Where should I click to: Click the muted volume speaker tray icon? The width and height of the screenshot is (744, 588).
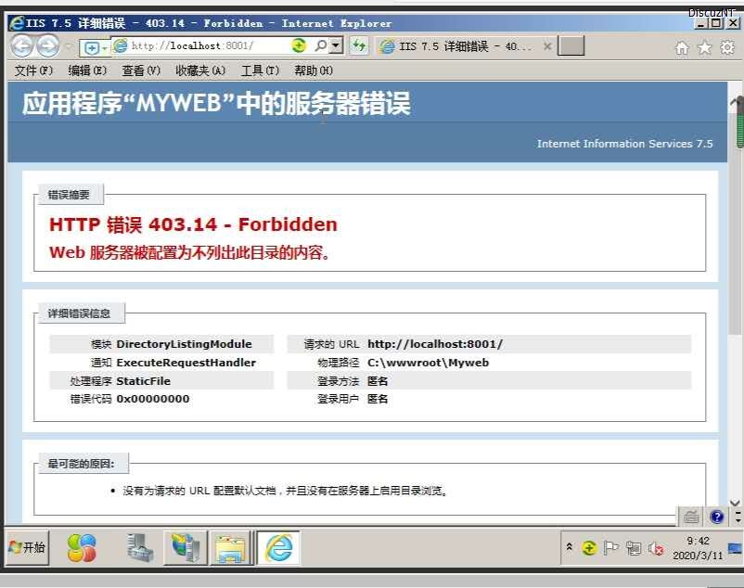pos(656,548)
